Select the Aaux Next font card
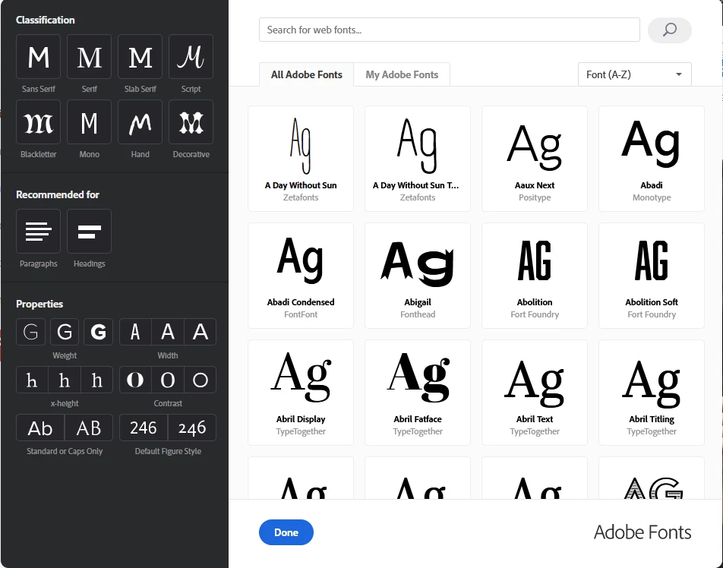The width and height of the screenshot is (723, 568). click(535, 159)
